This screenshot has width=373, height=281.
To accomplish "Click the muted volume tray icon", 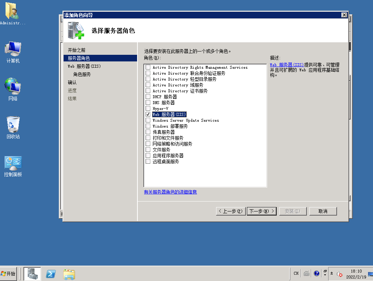I will tap(339, 274).
